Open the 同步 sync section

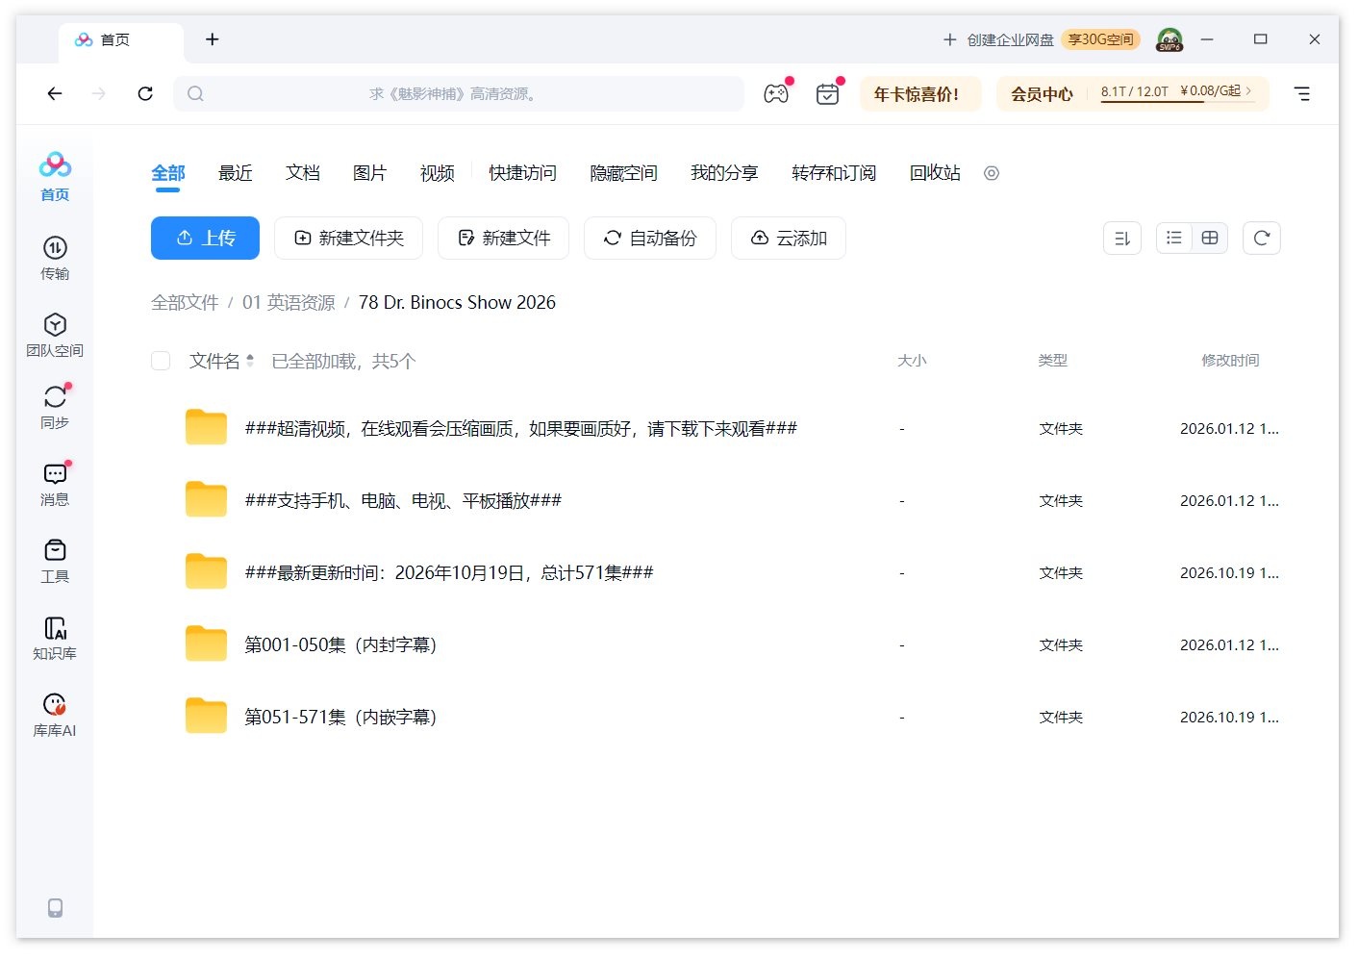pyautogui.click(x=55, y=407)
